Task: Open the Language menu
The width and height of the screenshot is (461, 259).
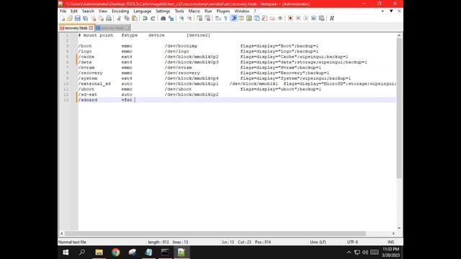Action: (143, 12)
